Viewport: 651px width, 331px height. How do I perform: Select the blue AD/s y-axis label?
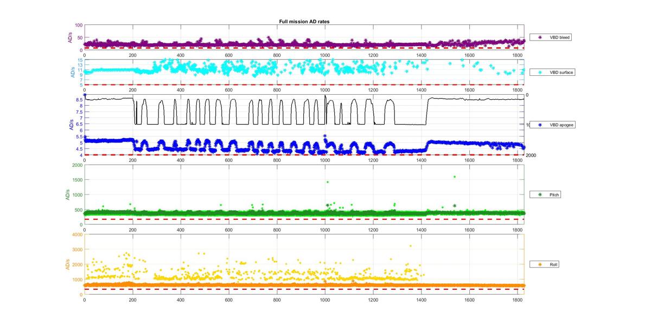[71, 125]
